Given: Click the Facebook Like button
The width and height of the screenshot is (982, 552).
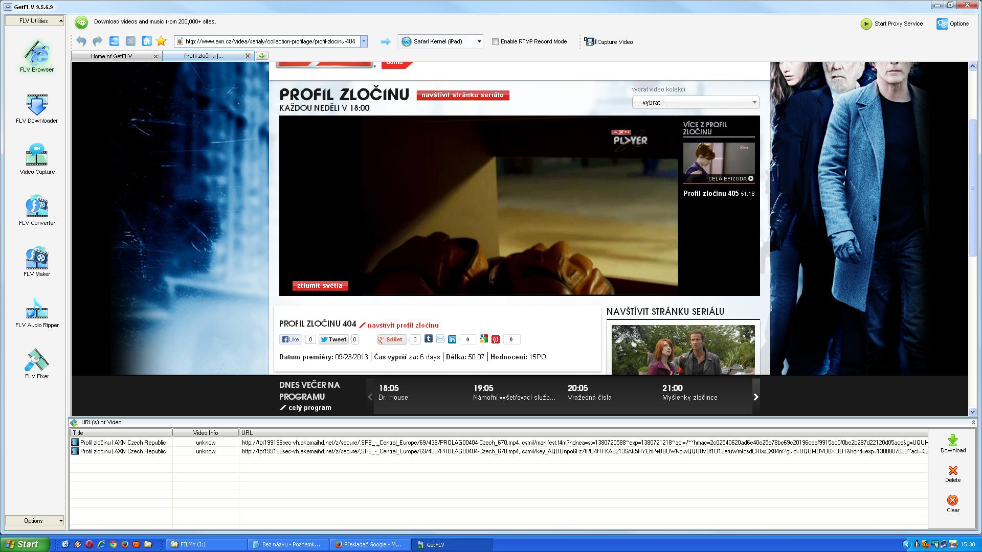Looking at the screenshot, I should tap(291, 339).
